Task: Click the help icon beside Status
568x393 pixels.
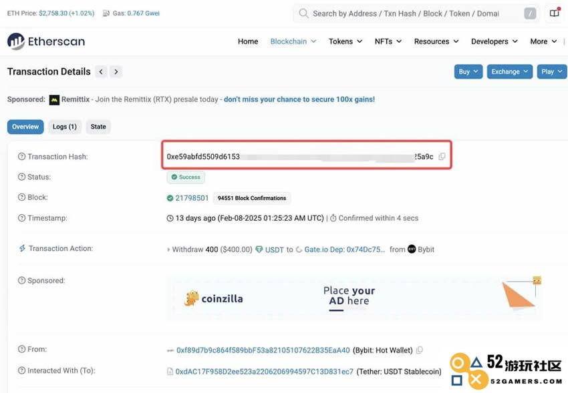Action: coord(22,177)
